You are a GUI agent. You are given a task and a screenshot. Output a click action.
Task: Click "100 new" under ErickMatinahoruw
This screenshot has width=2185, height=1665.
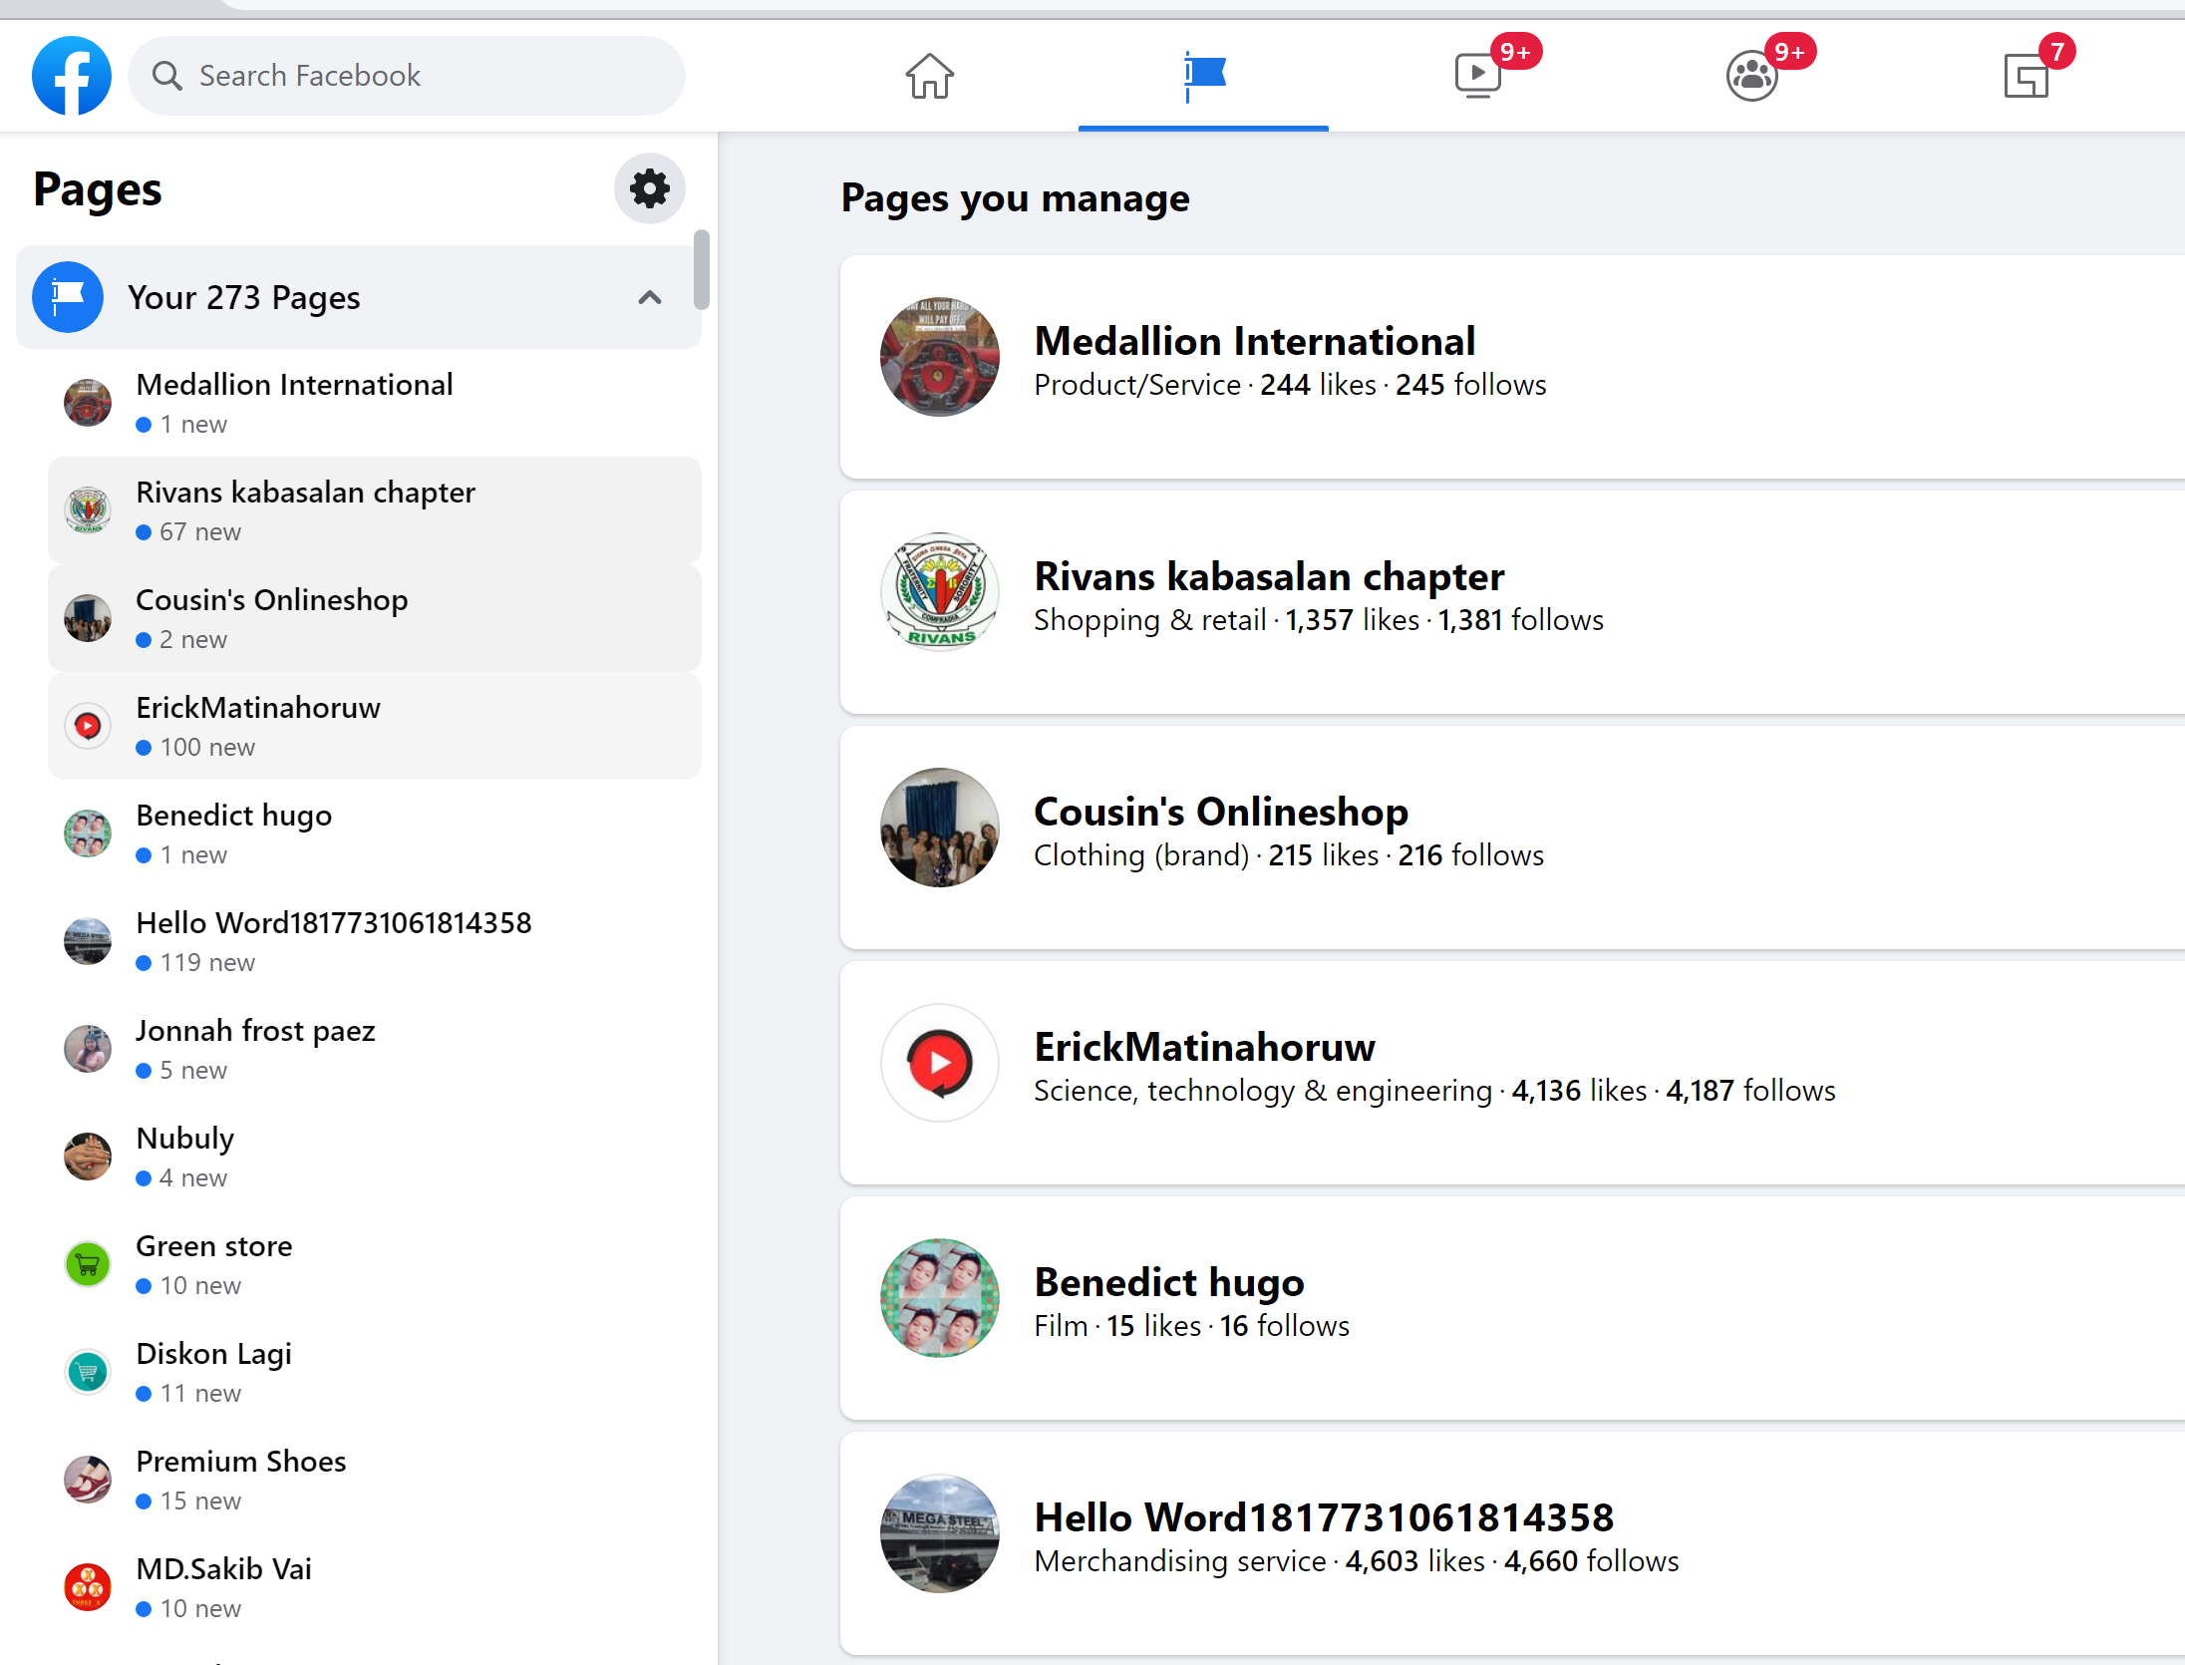tap(206, 748)
